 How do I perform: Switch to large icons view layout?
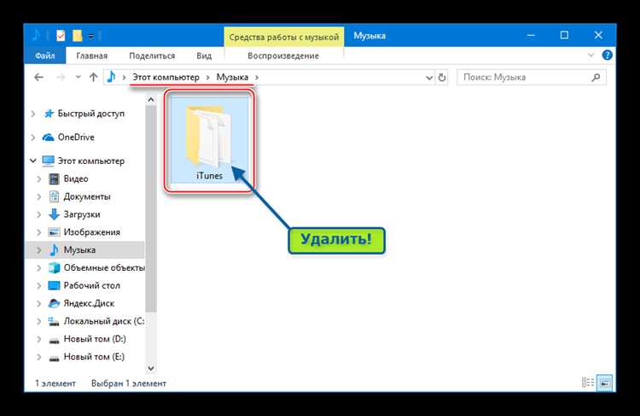pyautogui.click(x=605, y=383)
